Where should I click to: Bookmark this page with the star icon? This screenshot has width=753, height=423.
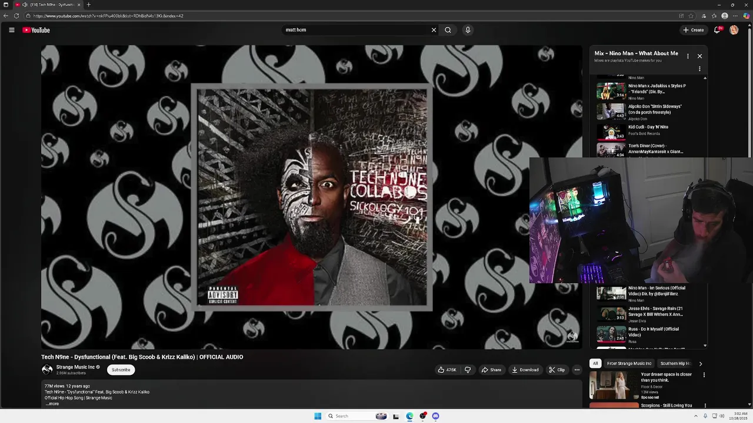tap(691, 16)
